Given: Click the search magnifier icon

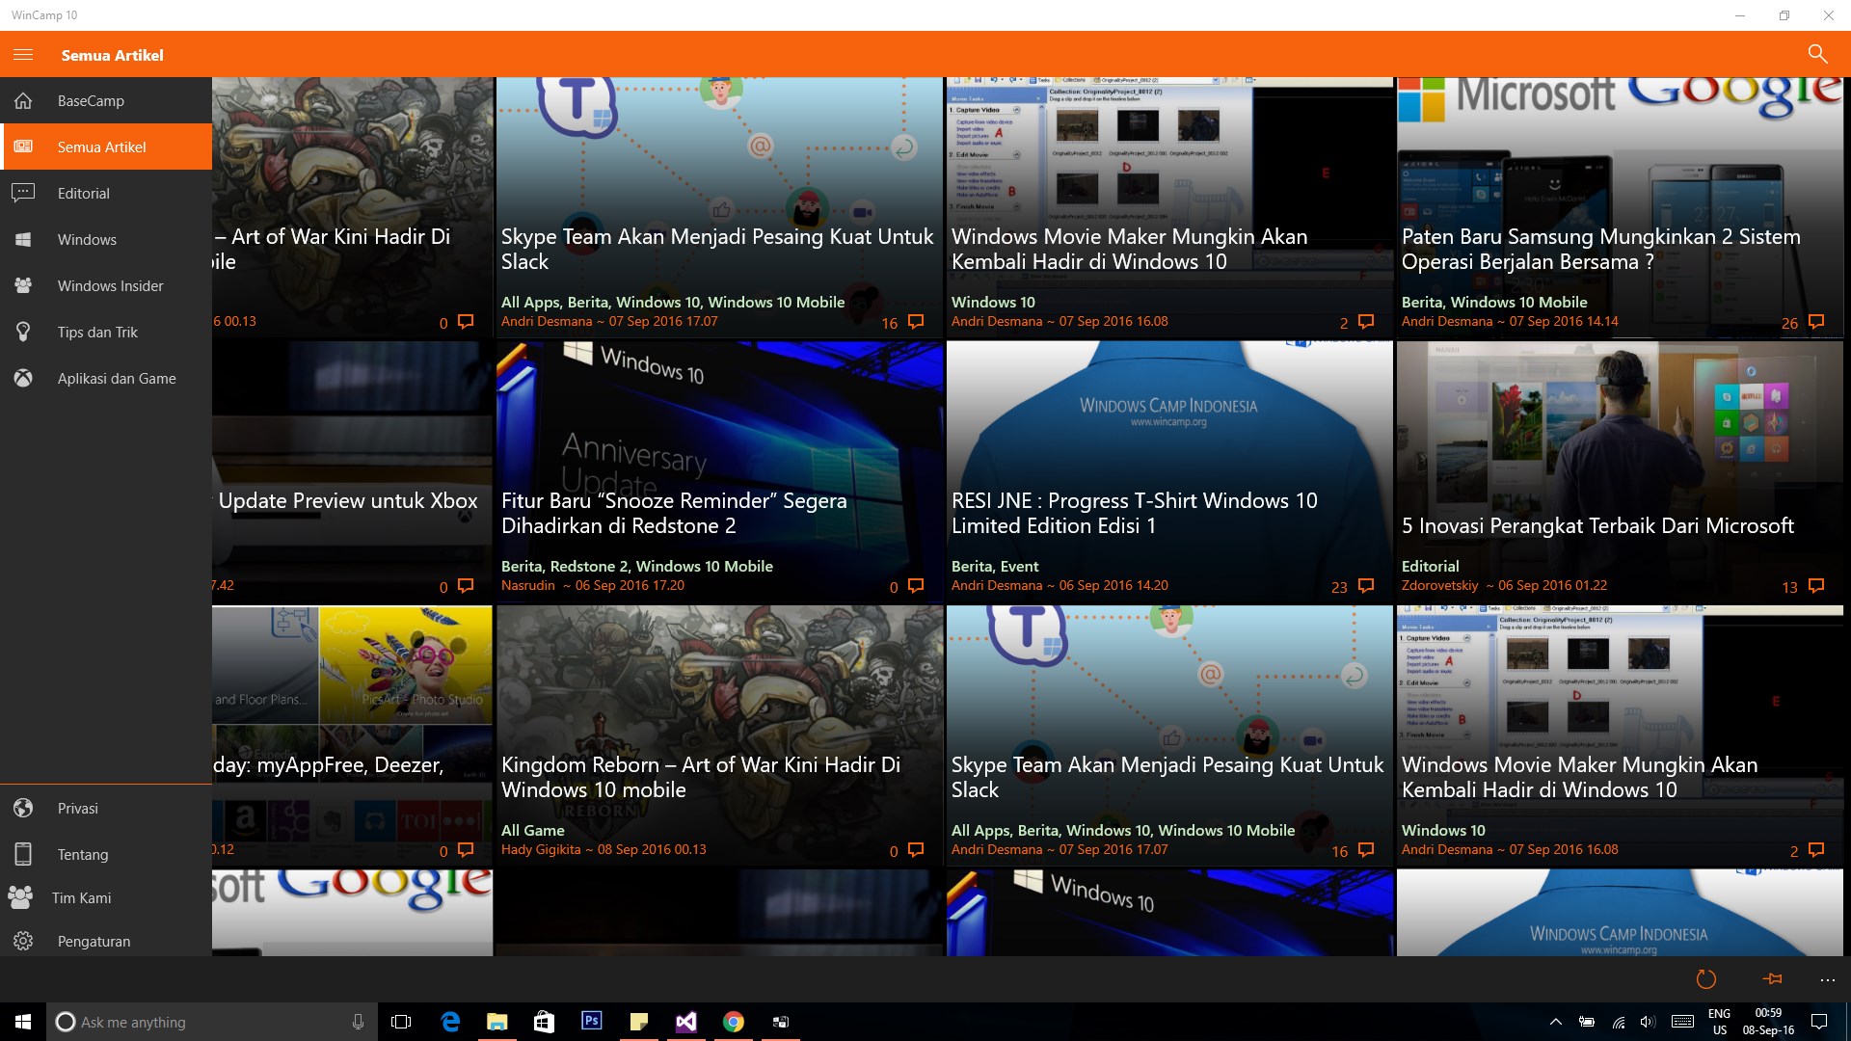Looking at the screenshot, I should [x=1817, y=55].
